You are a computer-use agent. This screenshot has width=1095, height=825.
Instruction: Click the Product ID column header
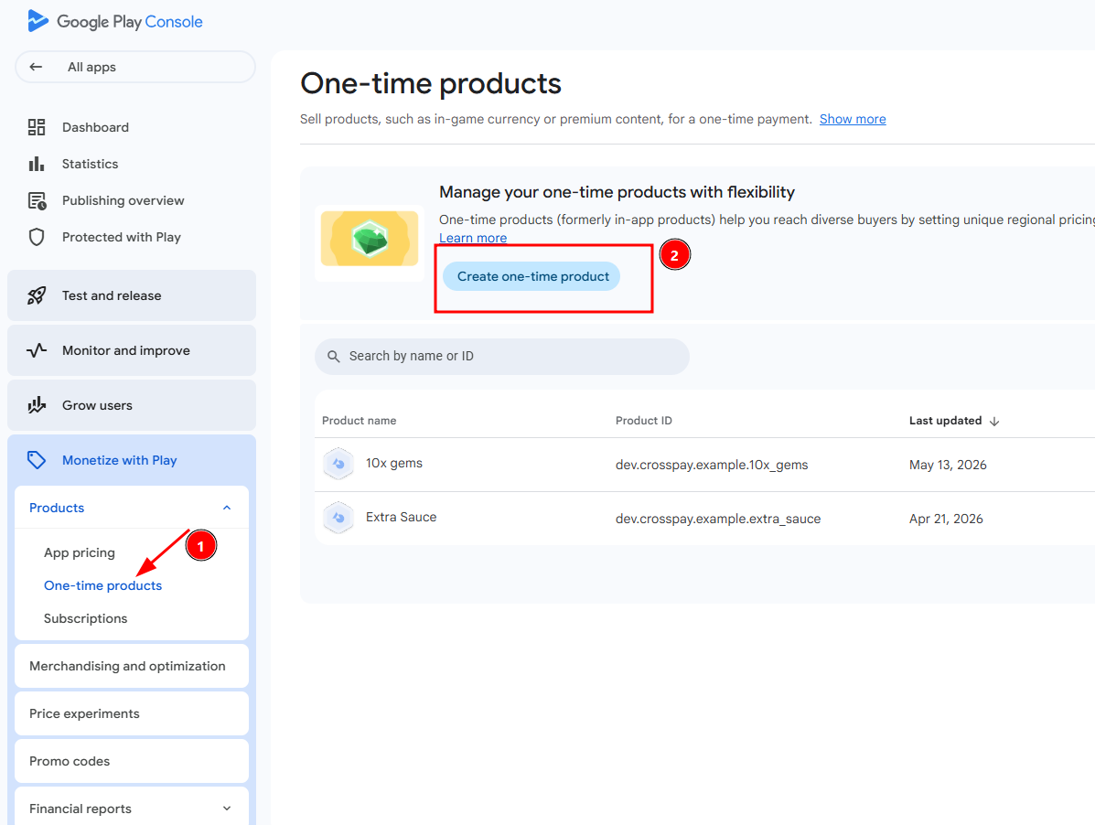tap(643, 421)
